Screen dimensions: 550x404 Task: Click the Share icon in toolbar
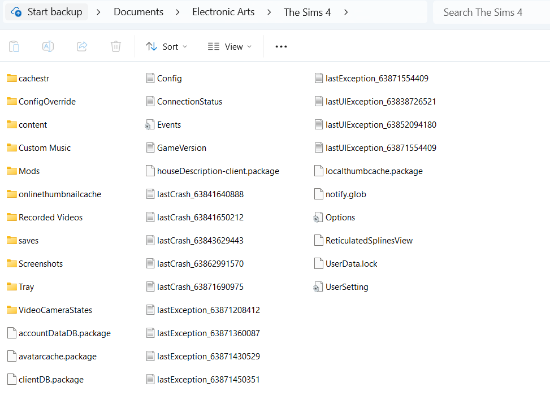coord(82,46)
